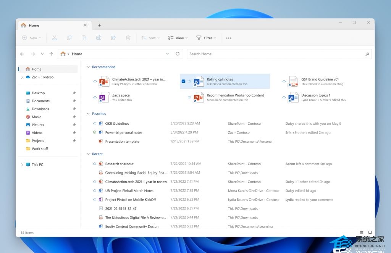Viewport: 391px width, 253px height.
Task: Click the Paste clipboard icon
Action: click(x=84, y=38)
